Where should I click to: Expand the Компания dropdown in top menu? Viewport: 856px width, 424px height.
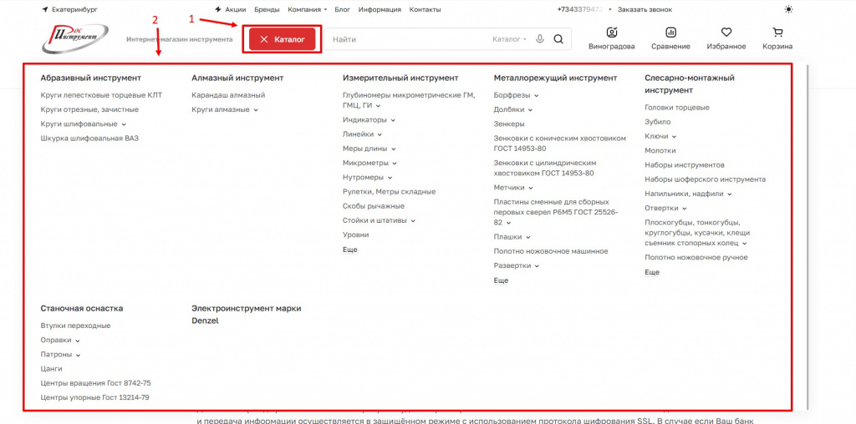[308, 9]
